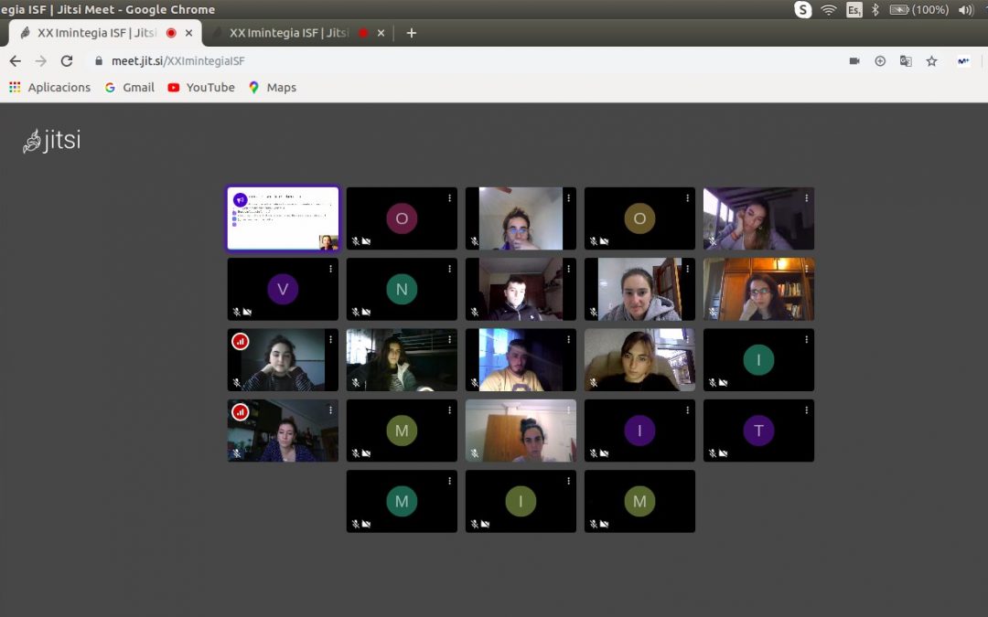
Task: Open the Aplicacions apps shortcut
Action: [49, 88]
